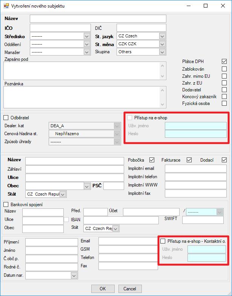Click the bank Název field
The image size is (232, 296).
coord(43,212)
